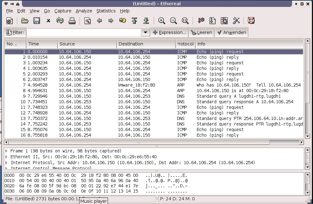
Task: Open capture options via the gear-page toolbar icon
Action: coord(10,20)
